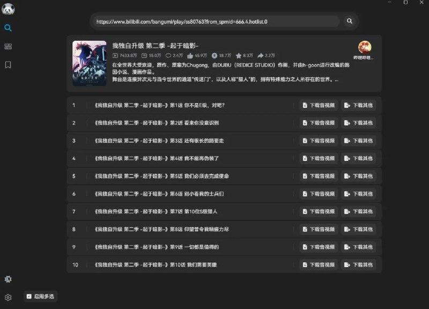Select episode row 第8话 仰望曾令我精疲力尽

click(x=224, y=230)
